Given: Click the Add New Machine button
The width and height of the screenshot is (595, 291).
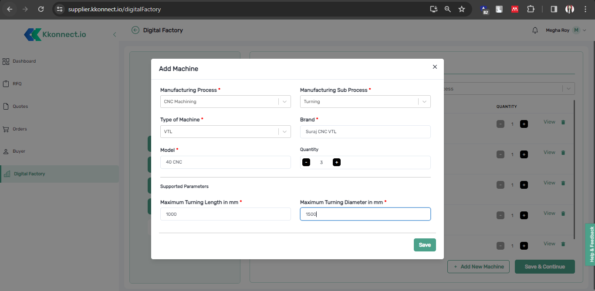Looking at the screenshot, I should [x=478, y=267].
